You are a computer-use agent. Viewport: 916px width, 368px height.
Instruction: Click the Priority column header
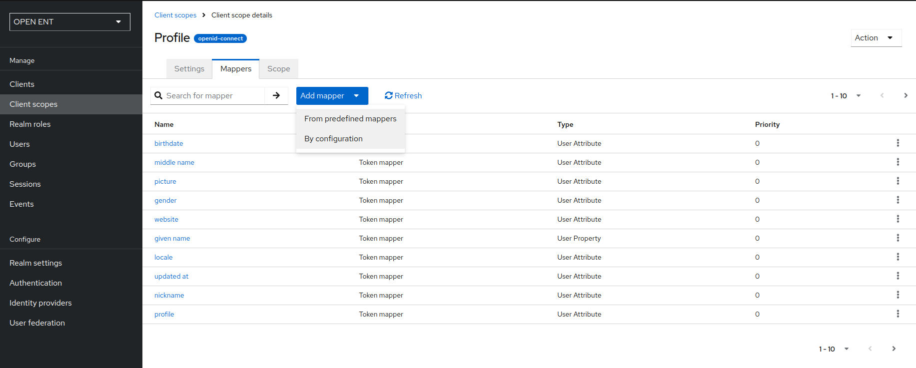coord(767,124)
